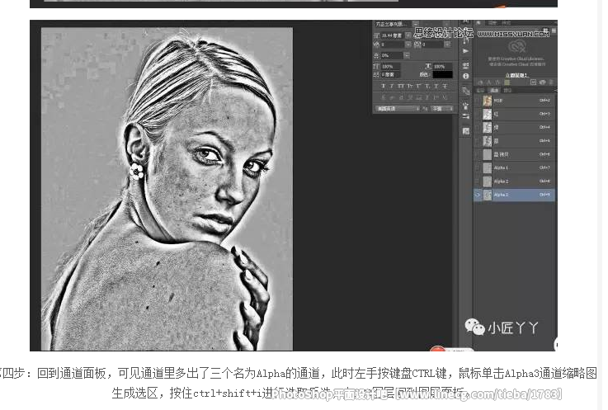The width and height of the screenshot is (608, 410).
Task: Select the 绿 channel name
Action: [497, 127]
